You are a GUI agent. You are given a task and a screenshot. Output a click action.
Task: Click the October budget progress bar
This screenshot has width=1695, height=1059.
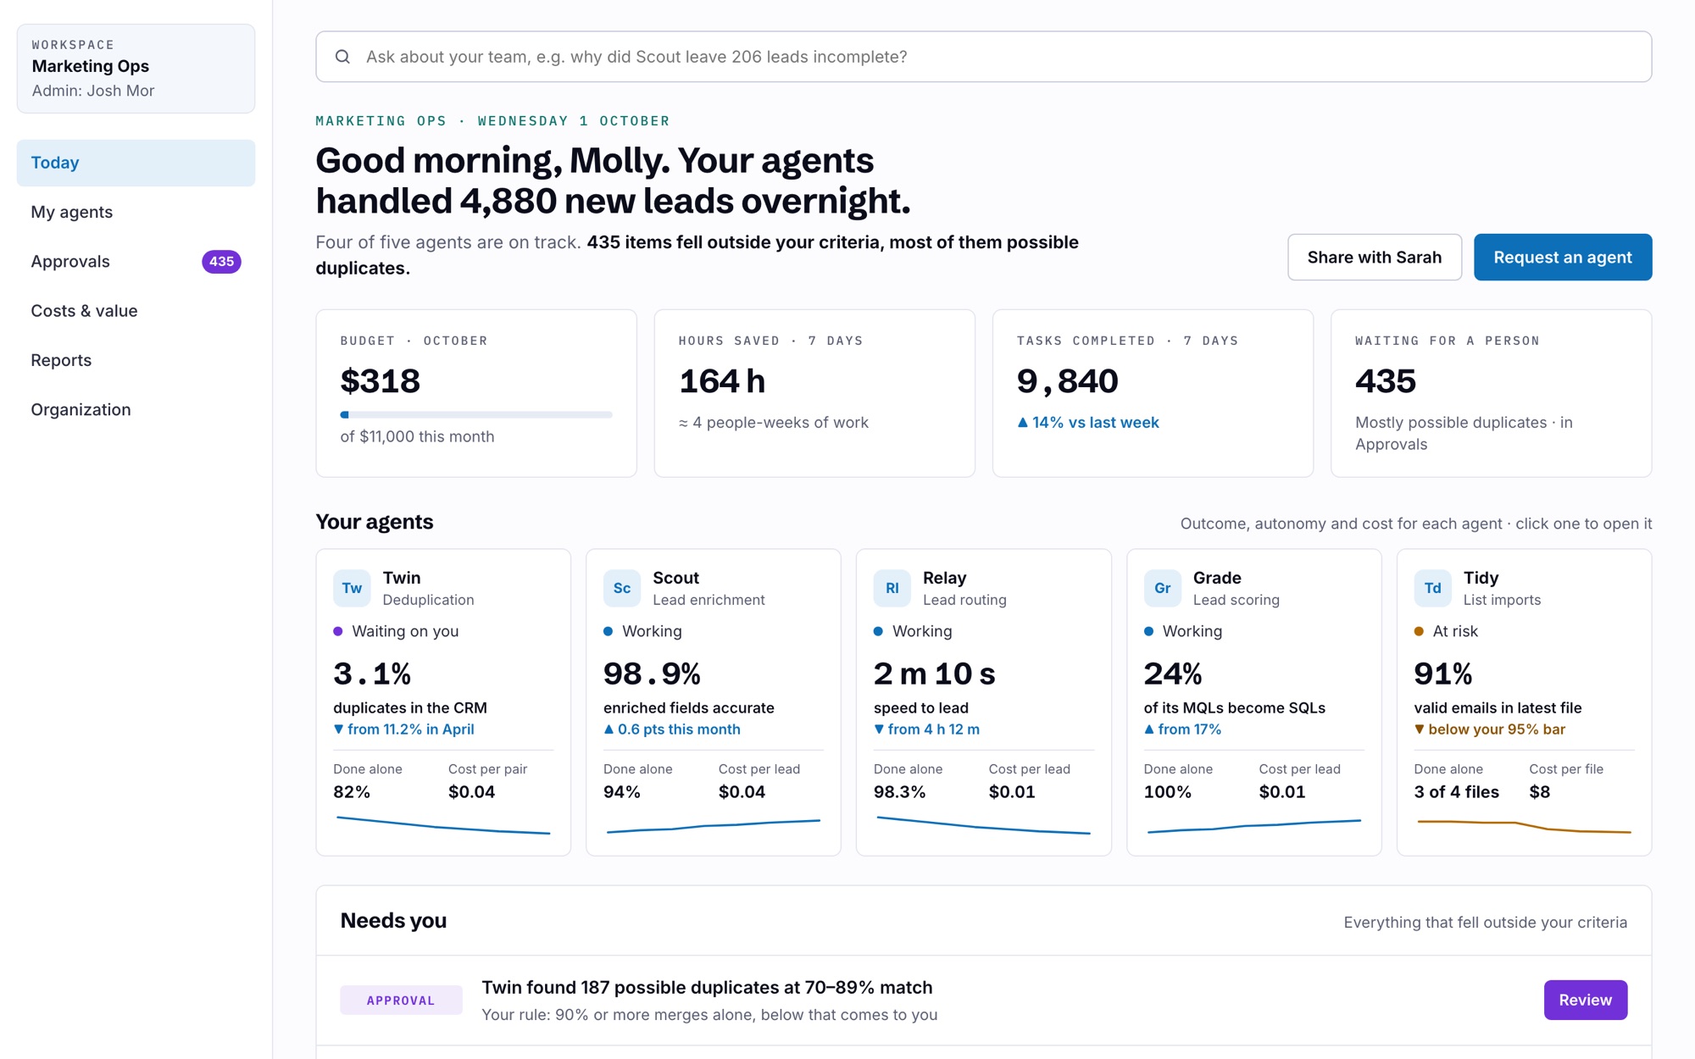tap(476, 415)
